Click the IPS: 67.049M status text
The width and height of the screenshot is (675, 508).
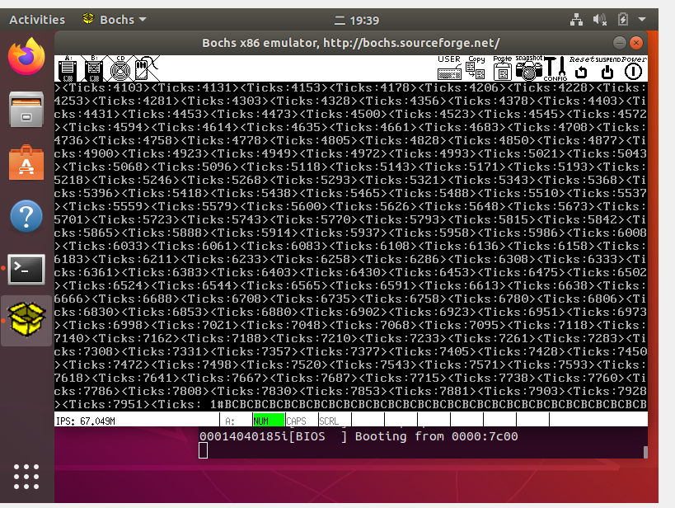(86, 421)
